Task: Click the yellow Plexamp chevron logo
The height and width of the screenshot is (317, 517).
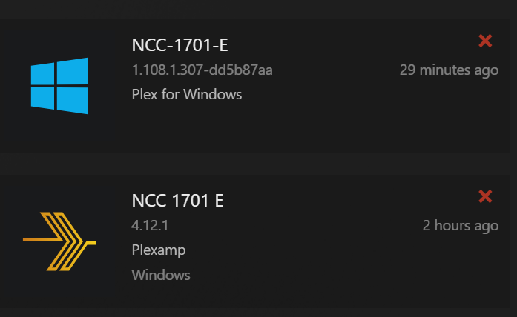Action: tap(60, 241)
